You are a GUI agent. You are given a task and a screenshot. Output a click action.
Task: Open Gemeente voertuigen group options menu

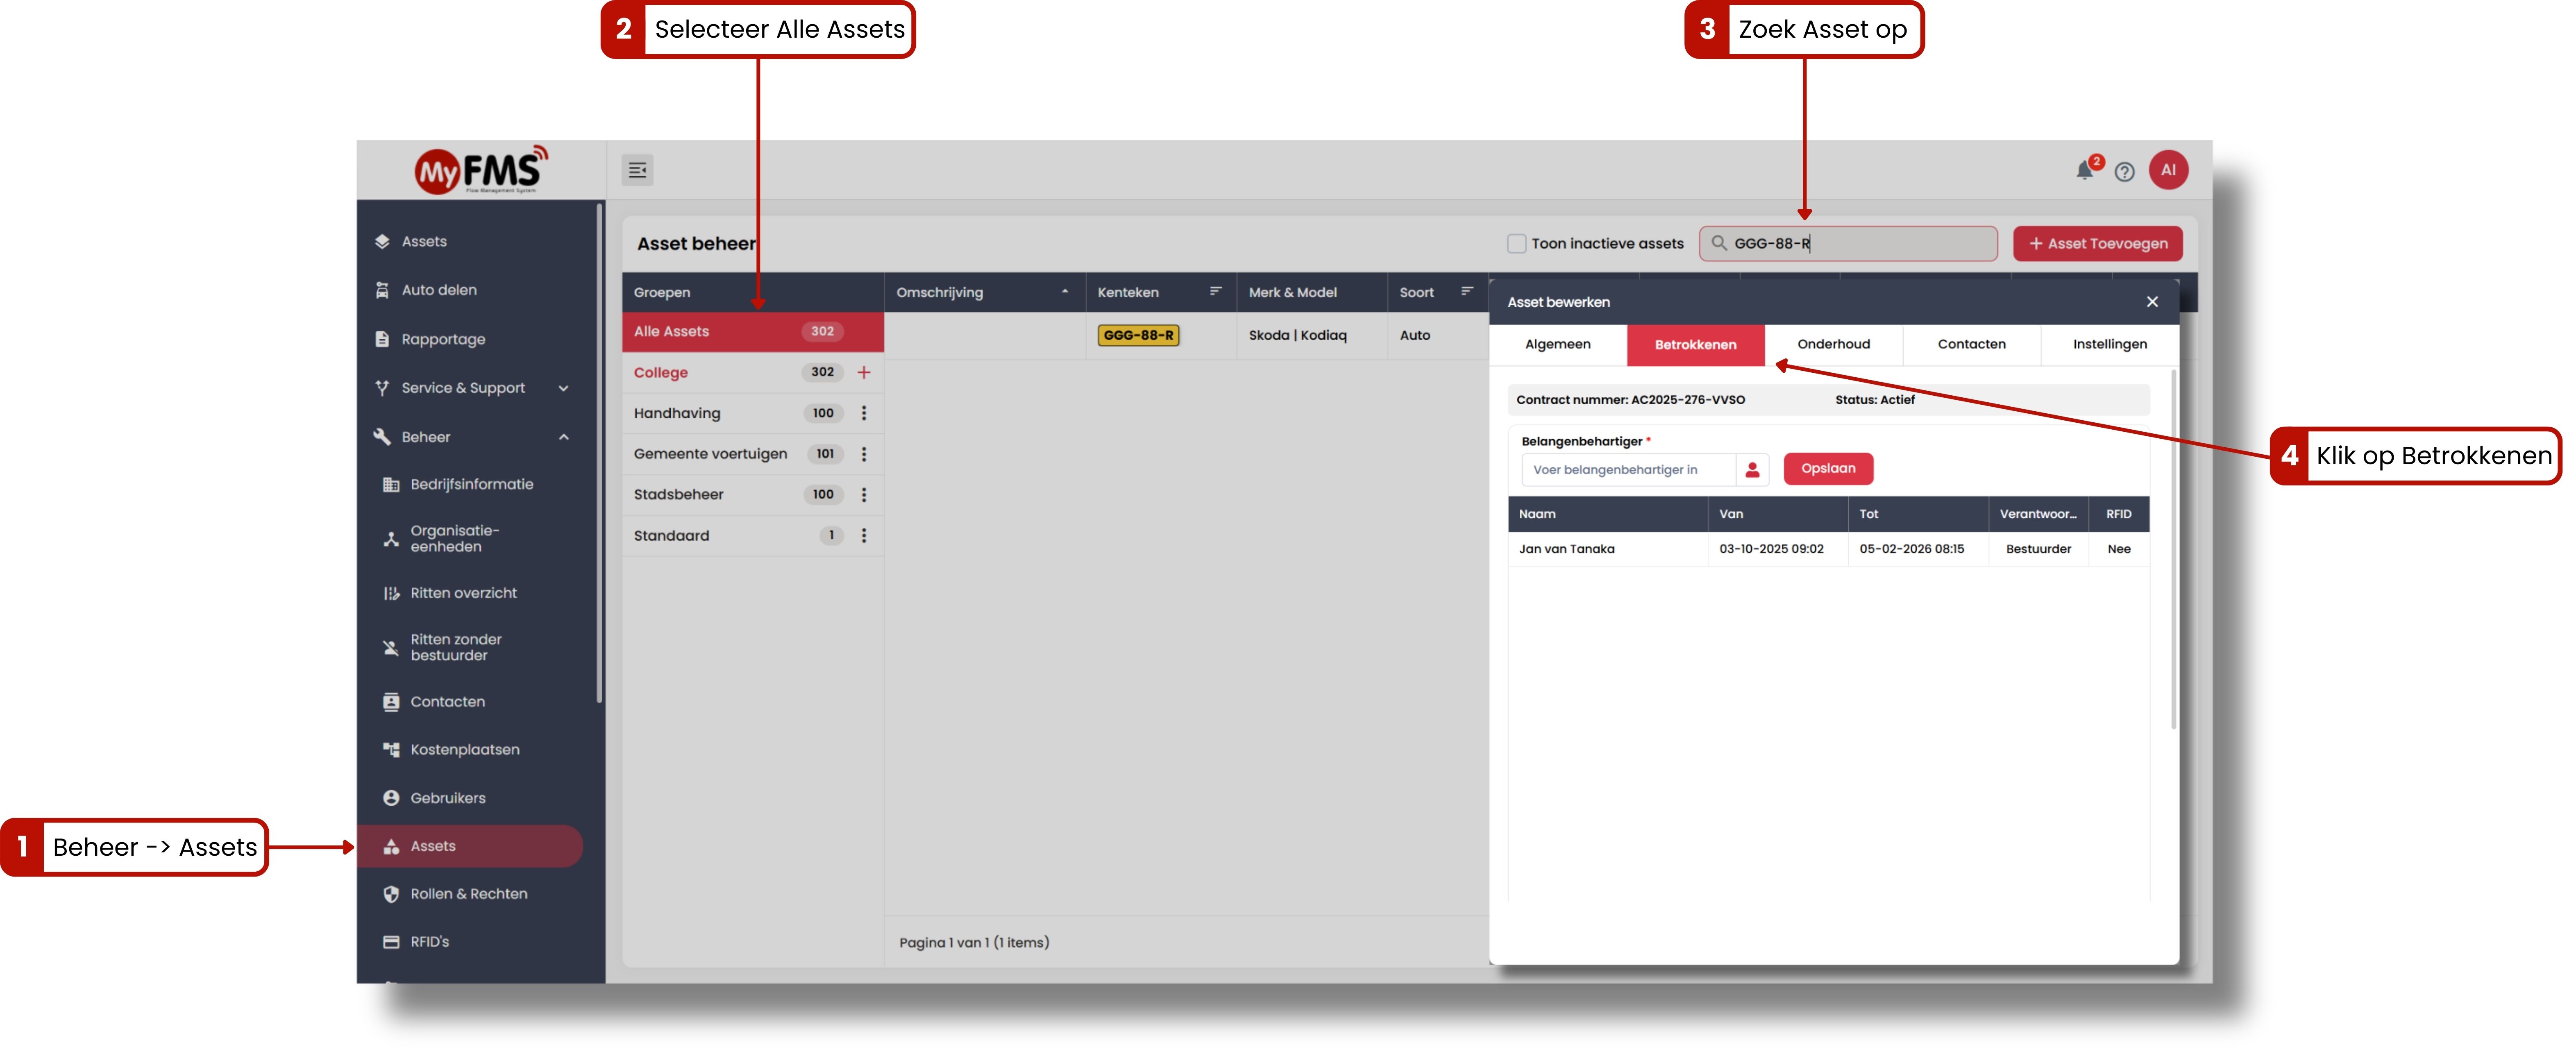(864, 454)
